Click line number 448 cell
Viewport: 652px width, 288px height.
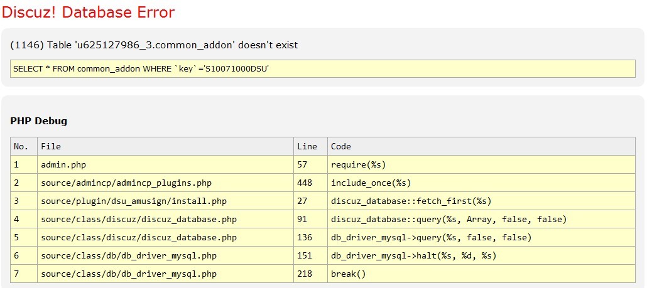coord(305,183)
